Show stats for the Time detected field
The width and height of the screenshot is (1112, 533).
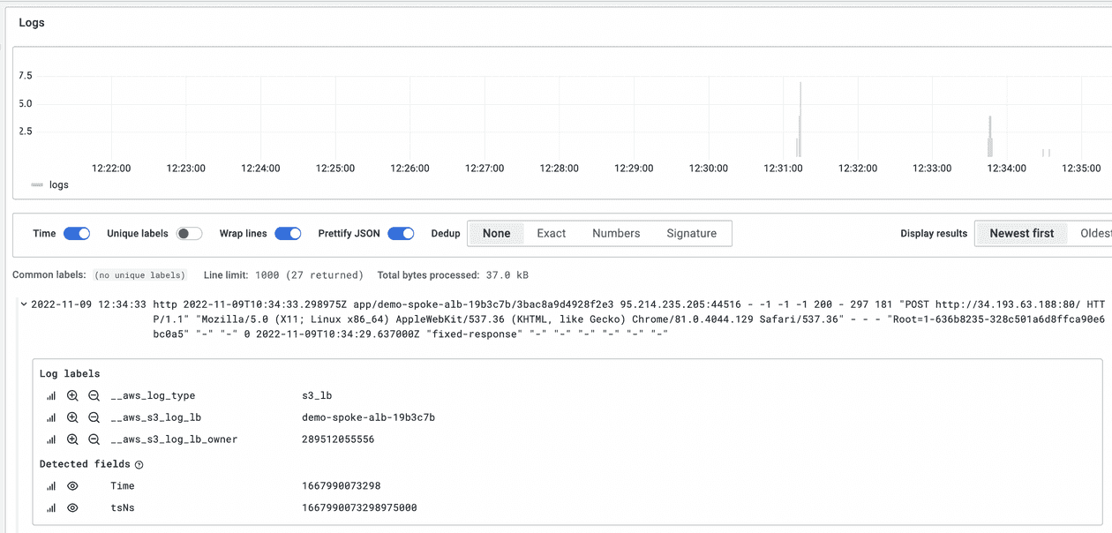[50, 485]
